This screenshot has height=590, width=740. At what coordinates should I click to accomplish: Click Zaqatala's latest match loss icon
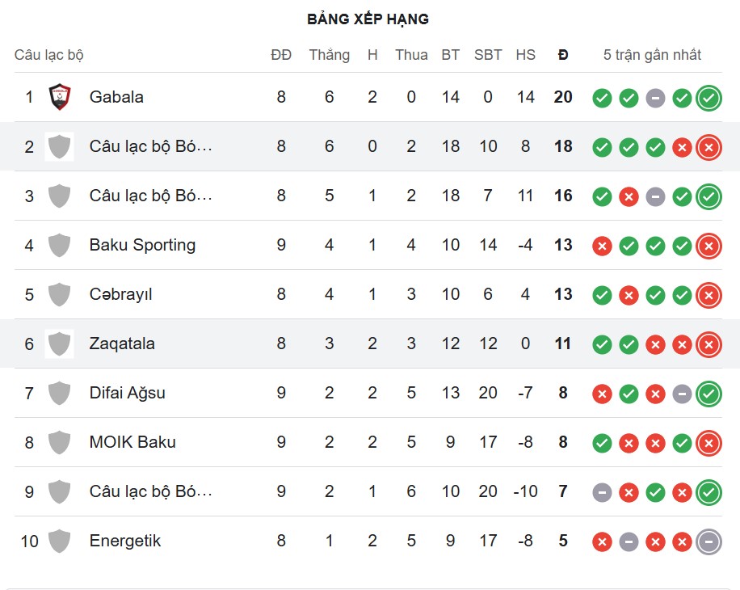[x=708, y=344]
